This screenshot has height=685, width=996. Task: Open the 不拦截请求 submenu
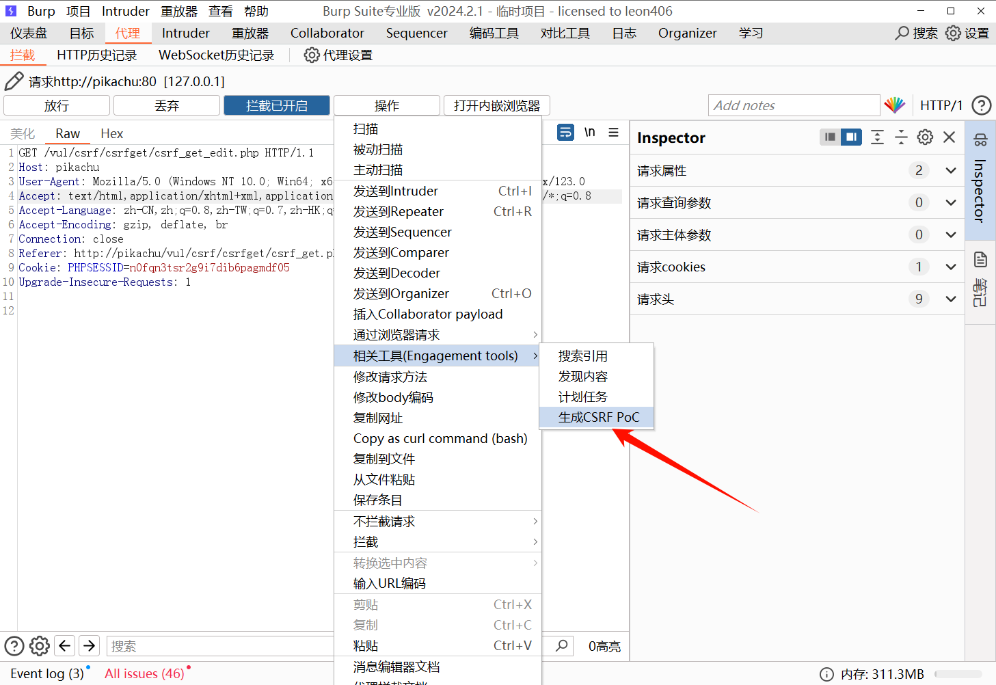coord(438,522)
